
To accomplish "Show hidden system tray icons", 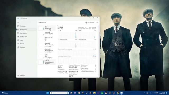I will tap(144, 93).
